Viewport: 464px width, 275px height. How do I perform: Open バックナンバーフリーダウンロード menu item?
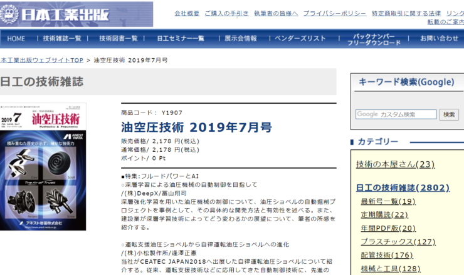[374, 39]
